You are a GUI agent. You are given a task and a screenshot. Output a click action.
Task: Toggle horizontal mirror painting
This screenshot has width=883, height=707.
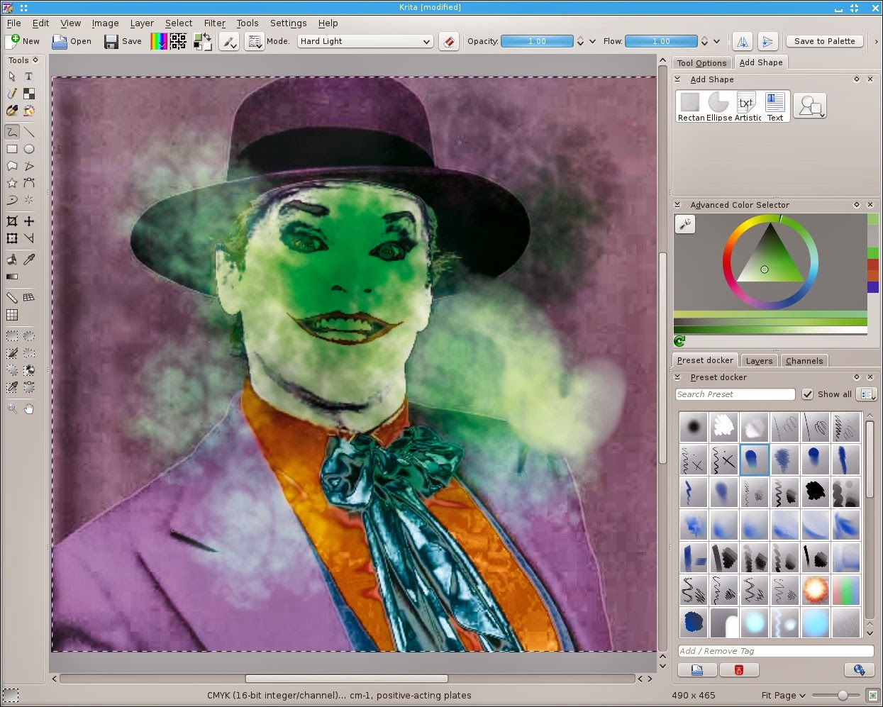[743, 41]
